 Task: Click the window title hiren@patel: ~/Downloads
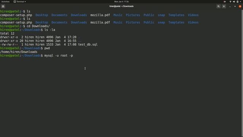[x=121, y=6]
